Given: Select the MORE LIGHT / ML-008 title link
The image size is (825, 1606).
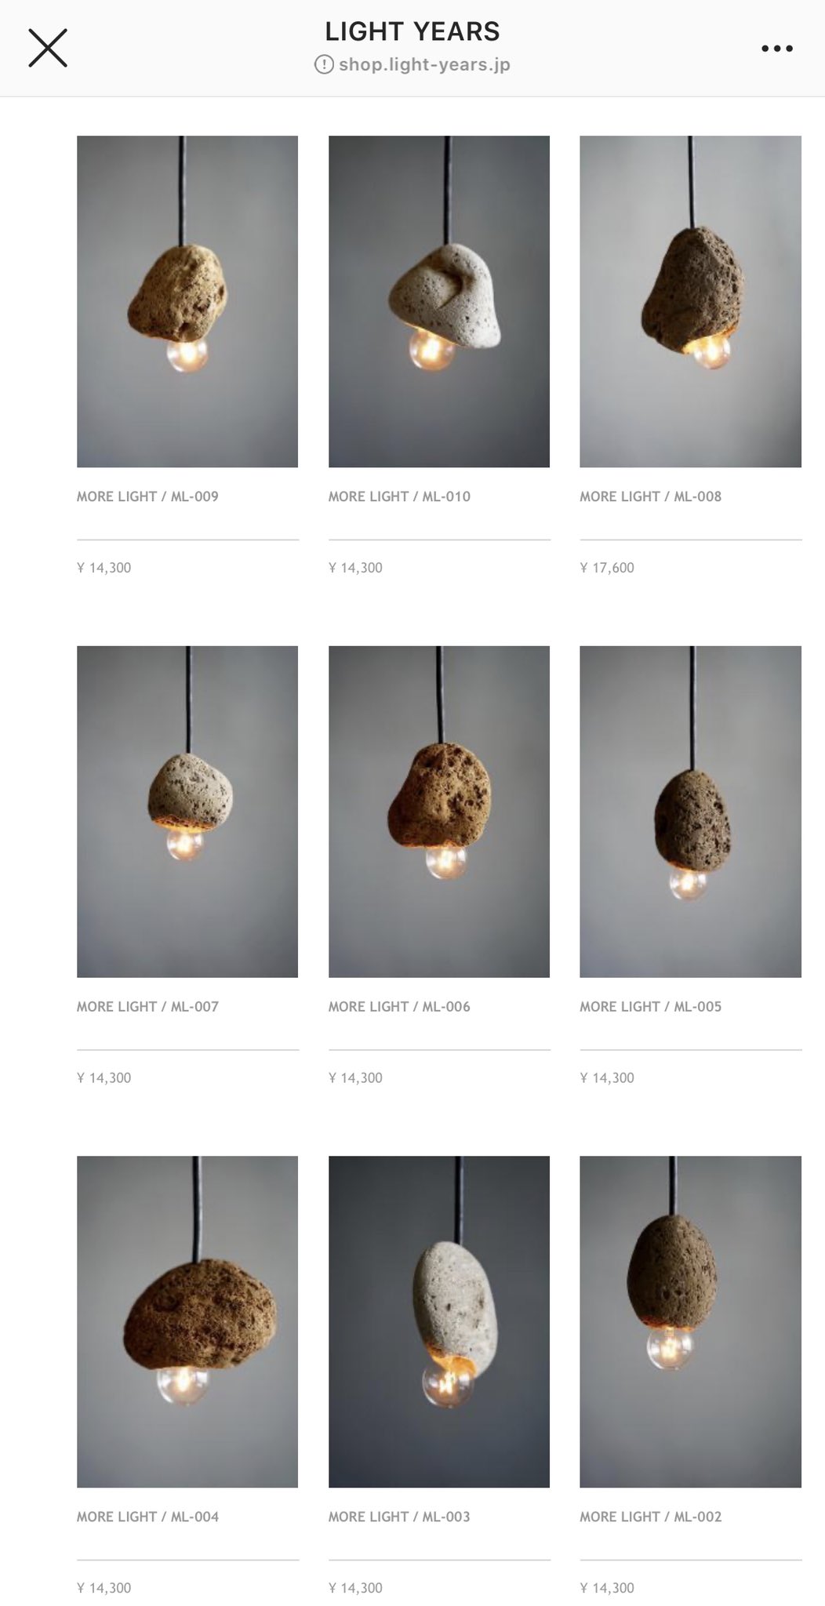Looking at the screenshot, I should pos(650,496).
